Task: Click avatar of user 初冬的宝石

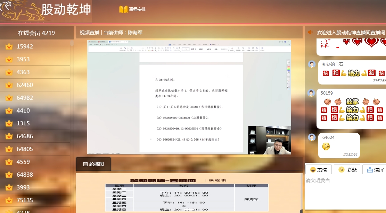Action: (312, 64)
